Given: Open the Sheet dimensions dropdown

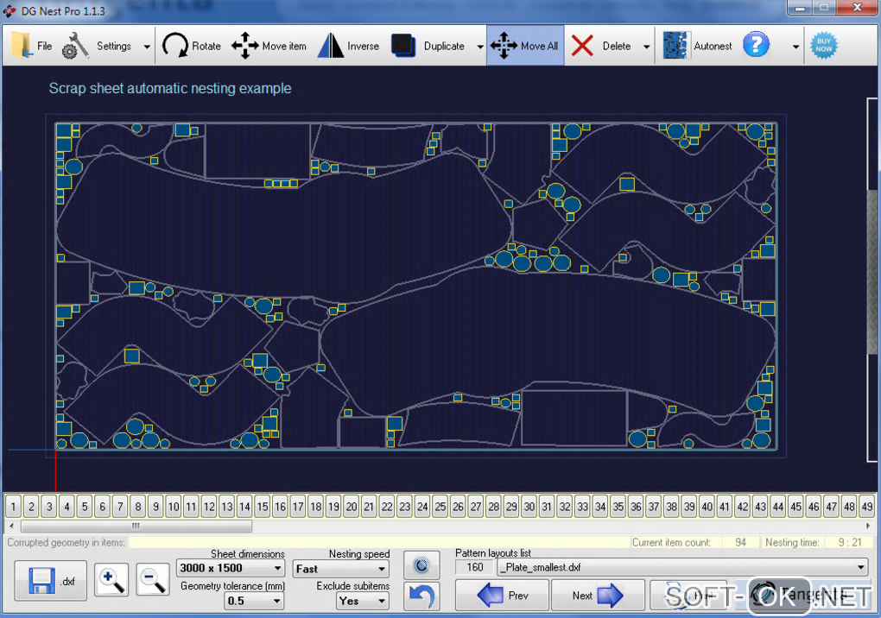Looking at the screenshot, I should click(x=277, y=569).
